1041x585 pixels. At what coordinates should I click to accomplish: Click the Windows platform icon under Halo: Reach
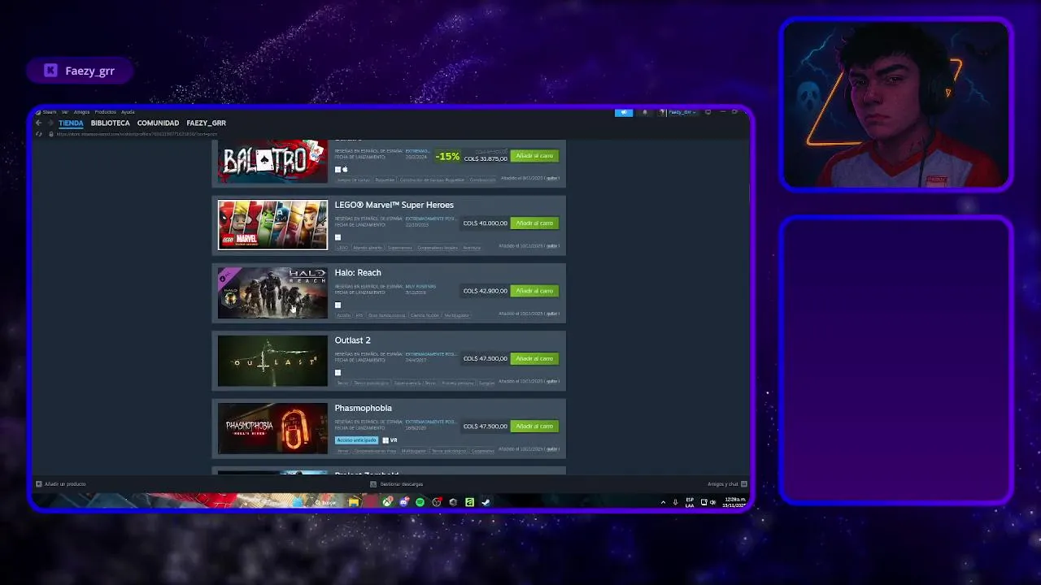338,305
